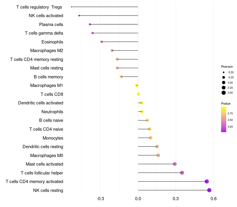Viewport: 237px width, 207px height.
Task: Click the Macrophages M0 axis label
Action: [47, 155]
